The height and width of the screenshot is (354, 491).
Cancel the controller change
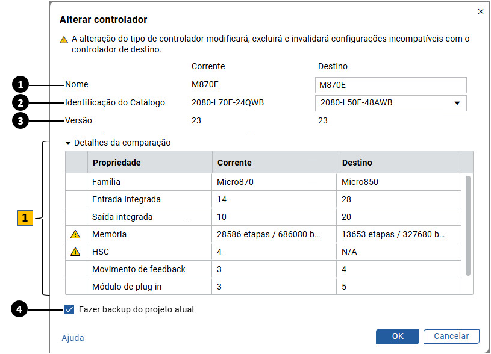451,337
